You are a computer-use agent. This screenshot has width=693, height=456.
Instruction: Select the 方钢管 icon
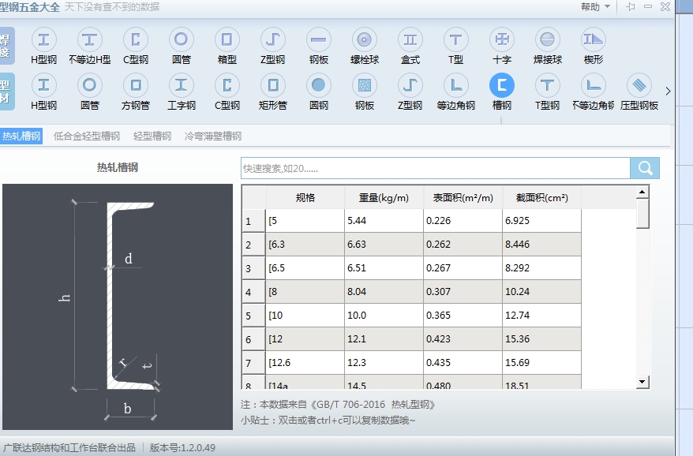(136, 85)
